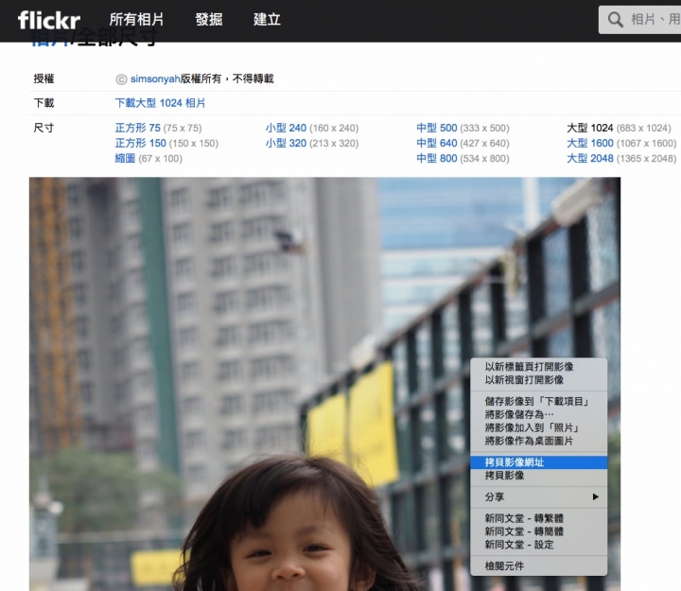Select size 小型 320

click(x=286, y=143)
